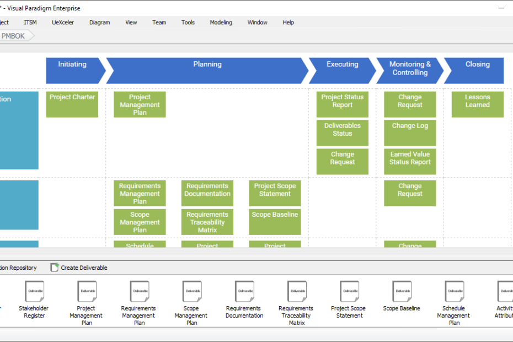Open the Tools menu
This screenshot has width=513, height=342.
(188, 22)
